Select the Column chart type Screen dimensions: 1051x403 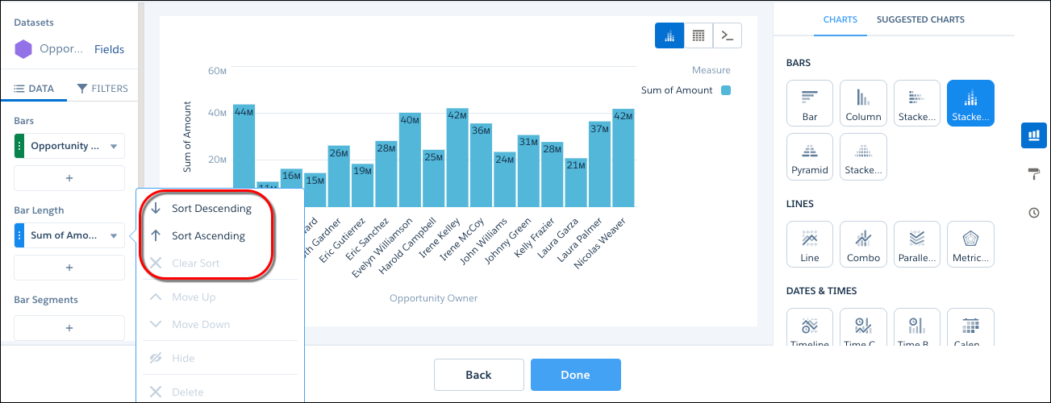pyautogui.click(x=863, y=103)
